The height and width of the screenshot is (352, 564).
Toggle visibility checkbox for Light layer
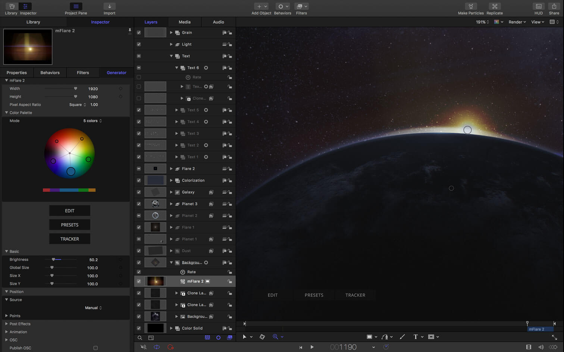tap(139, 44)
